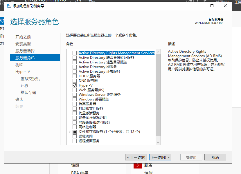Go to 开始之前 wizard step

(x=23, y=37)
